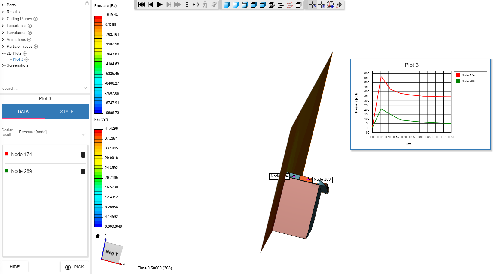Activate the crosshair P pick tool
This screenshot has height=274, width=497.
(313, 5)
